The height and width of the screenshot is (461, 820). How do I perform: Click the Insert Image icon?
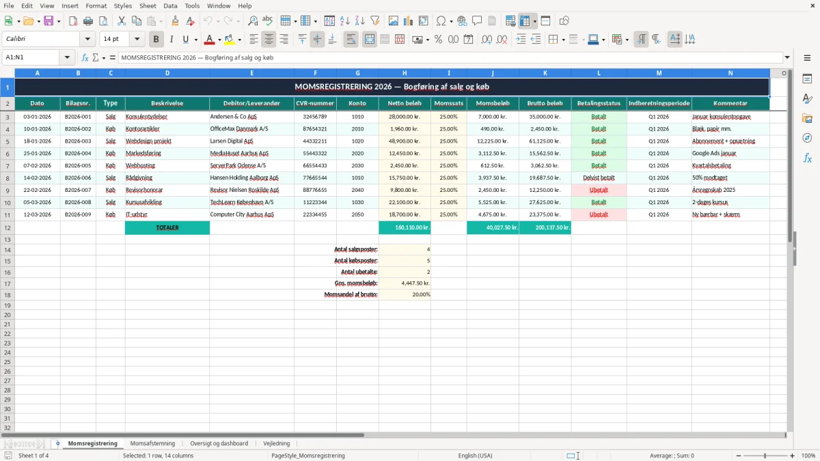(x=394, y=21)
